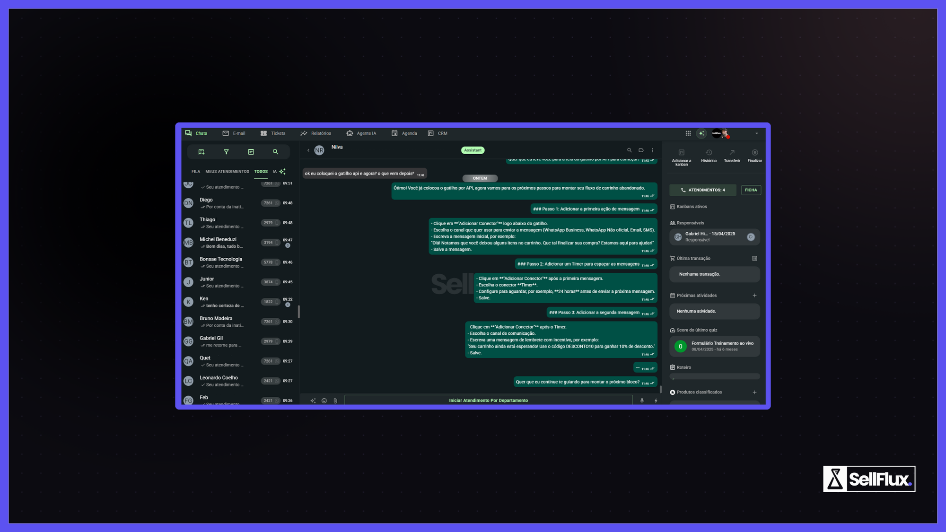Select the Agenda menu item

click(x=404, y=133)
